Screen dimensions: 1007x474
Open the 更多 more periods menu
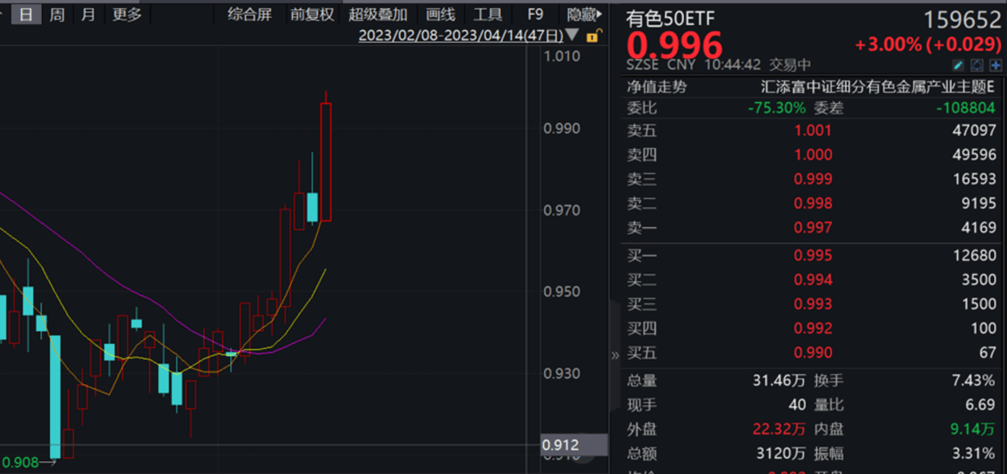126,15
